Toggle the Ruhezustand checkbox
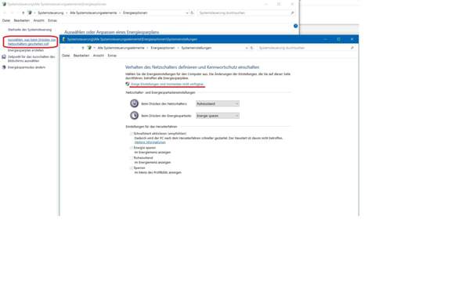462x288 pixels. coord(131,158)
